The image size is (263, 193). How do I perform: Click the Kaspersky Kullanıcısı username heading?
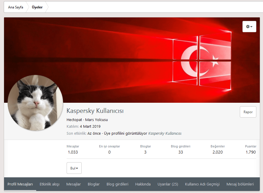[x=95, y=111]
